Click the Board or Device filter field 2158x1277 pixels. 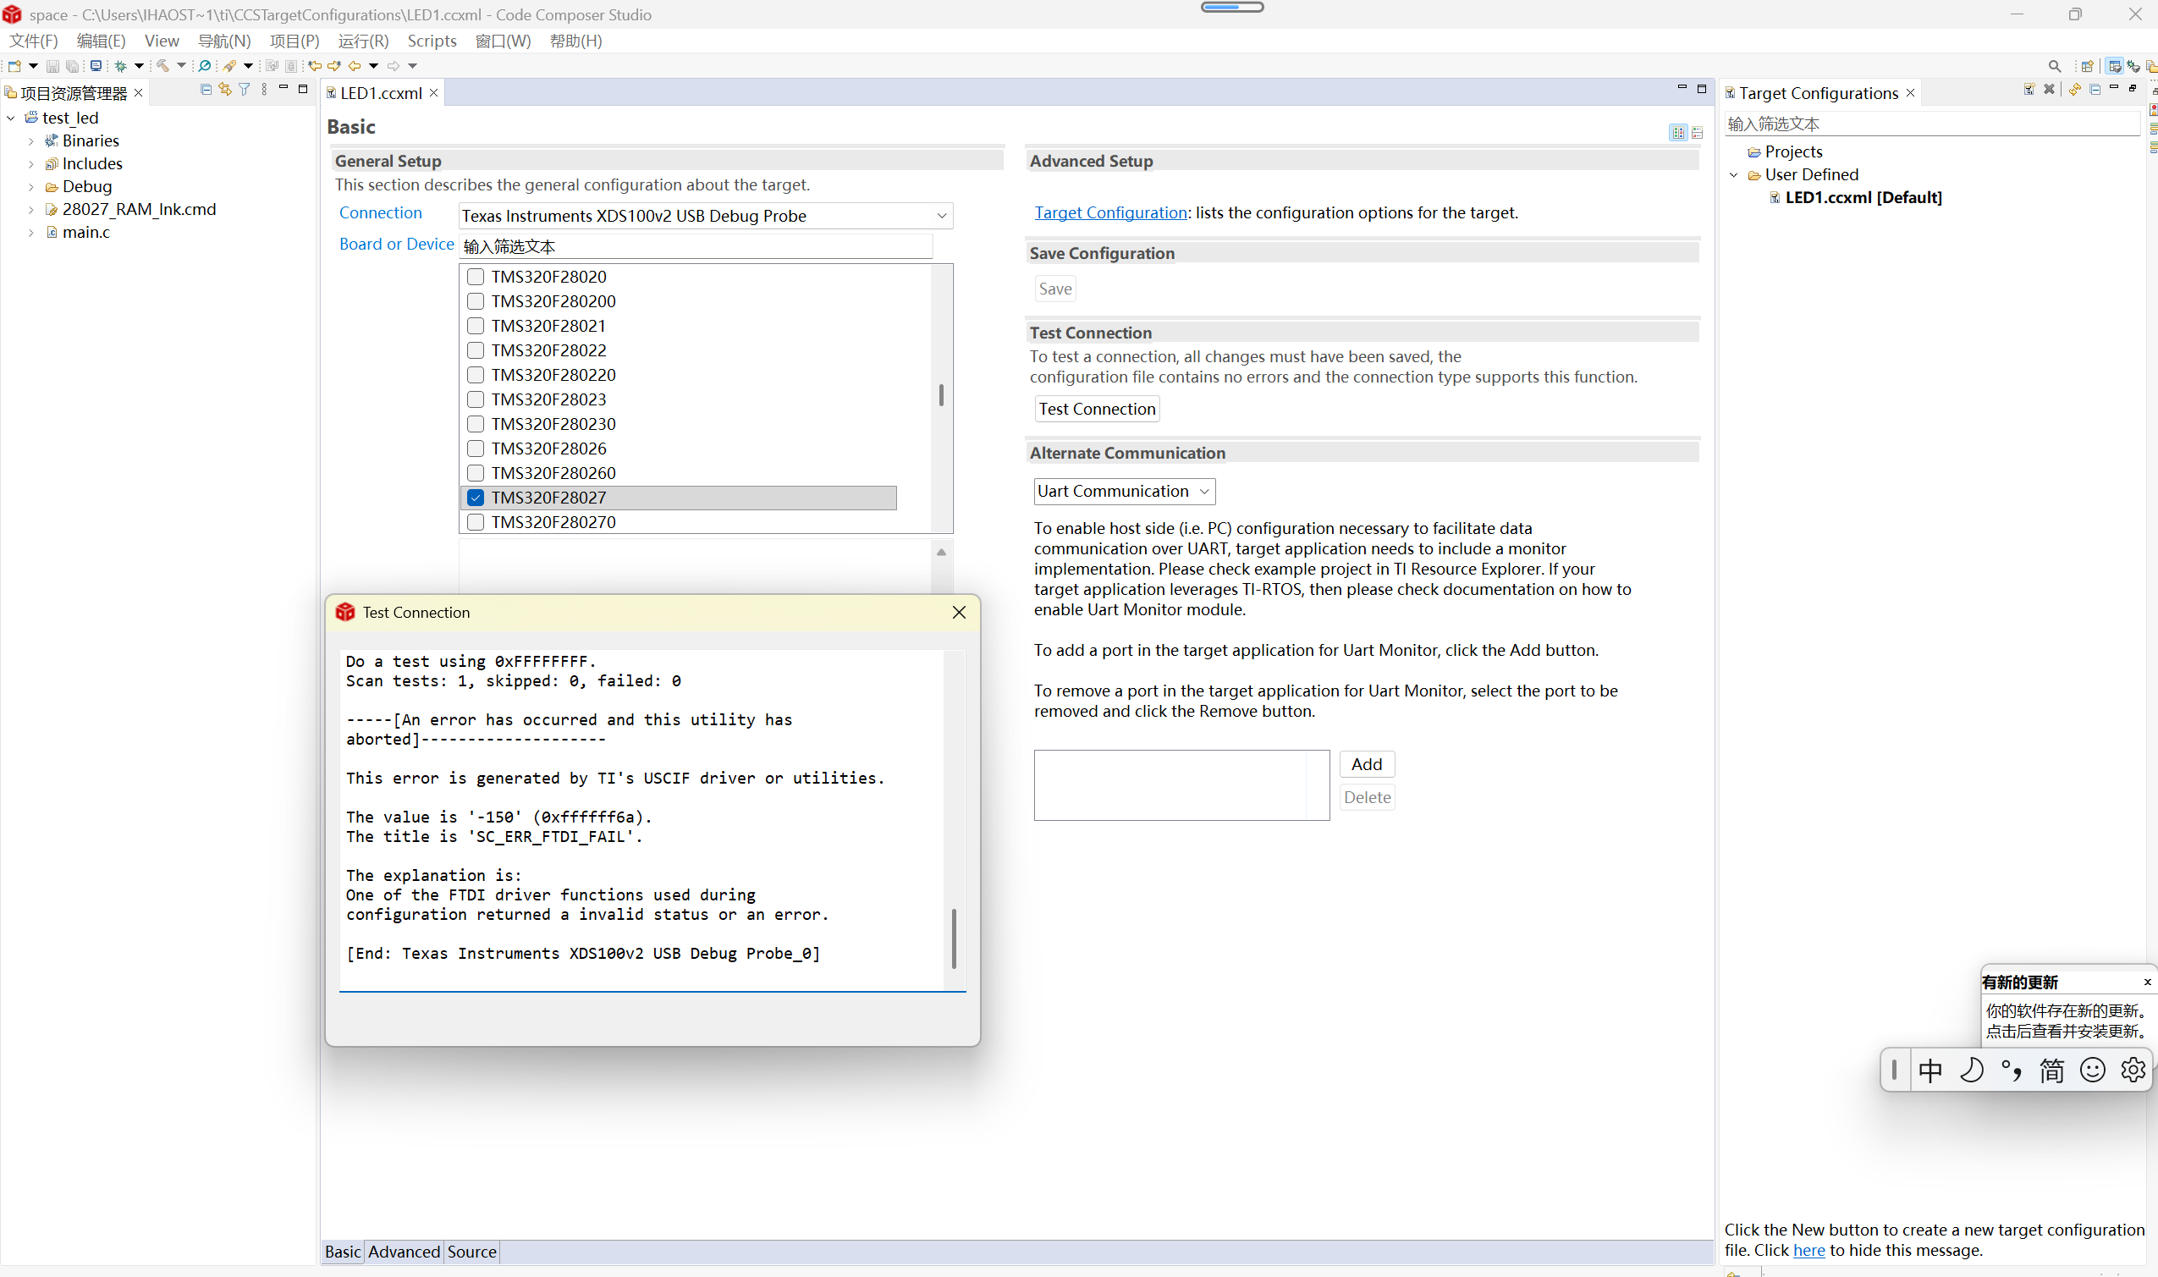point(696,246)
